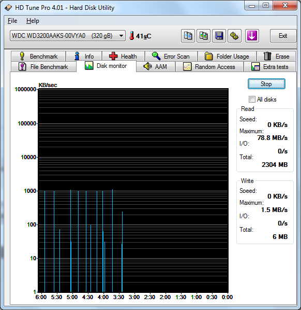Enable the All disks checkbox
The width and height of the screenshot is (301, 310).
click(x=252, y=99)
